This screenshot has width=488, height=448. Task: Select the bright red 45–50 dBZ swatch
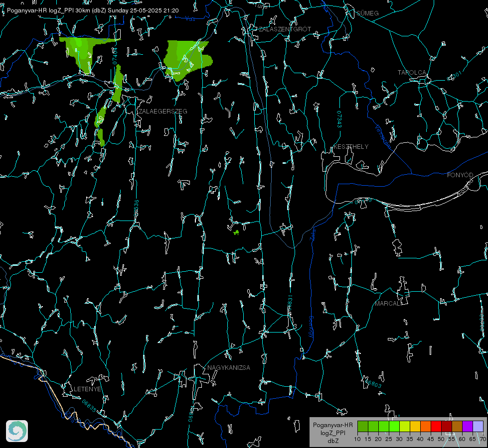tap(436, 426)
